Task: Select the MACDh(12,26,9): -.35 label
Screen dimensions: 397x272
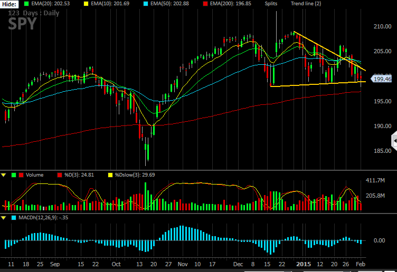Action: 43,218
